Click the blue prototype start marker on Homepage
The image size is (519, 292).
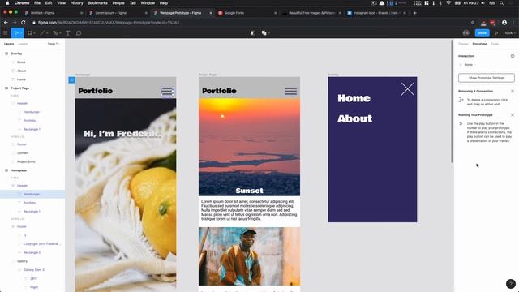click(x=71, y=79)
